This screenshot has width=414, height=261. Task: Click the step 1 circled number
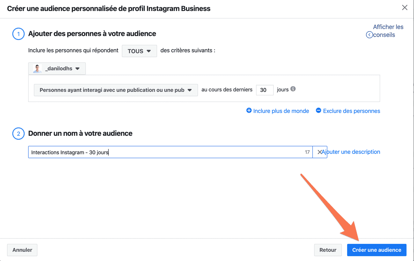[18, 34]
